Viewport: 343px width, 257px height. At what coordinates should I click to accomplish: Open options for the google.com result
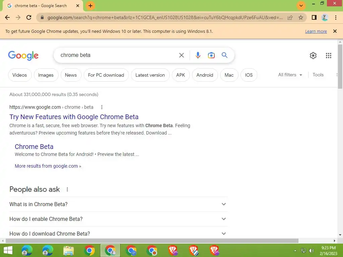(x=102, y=107)
